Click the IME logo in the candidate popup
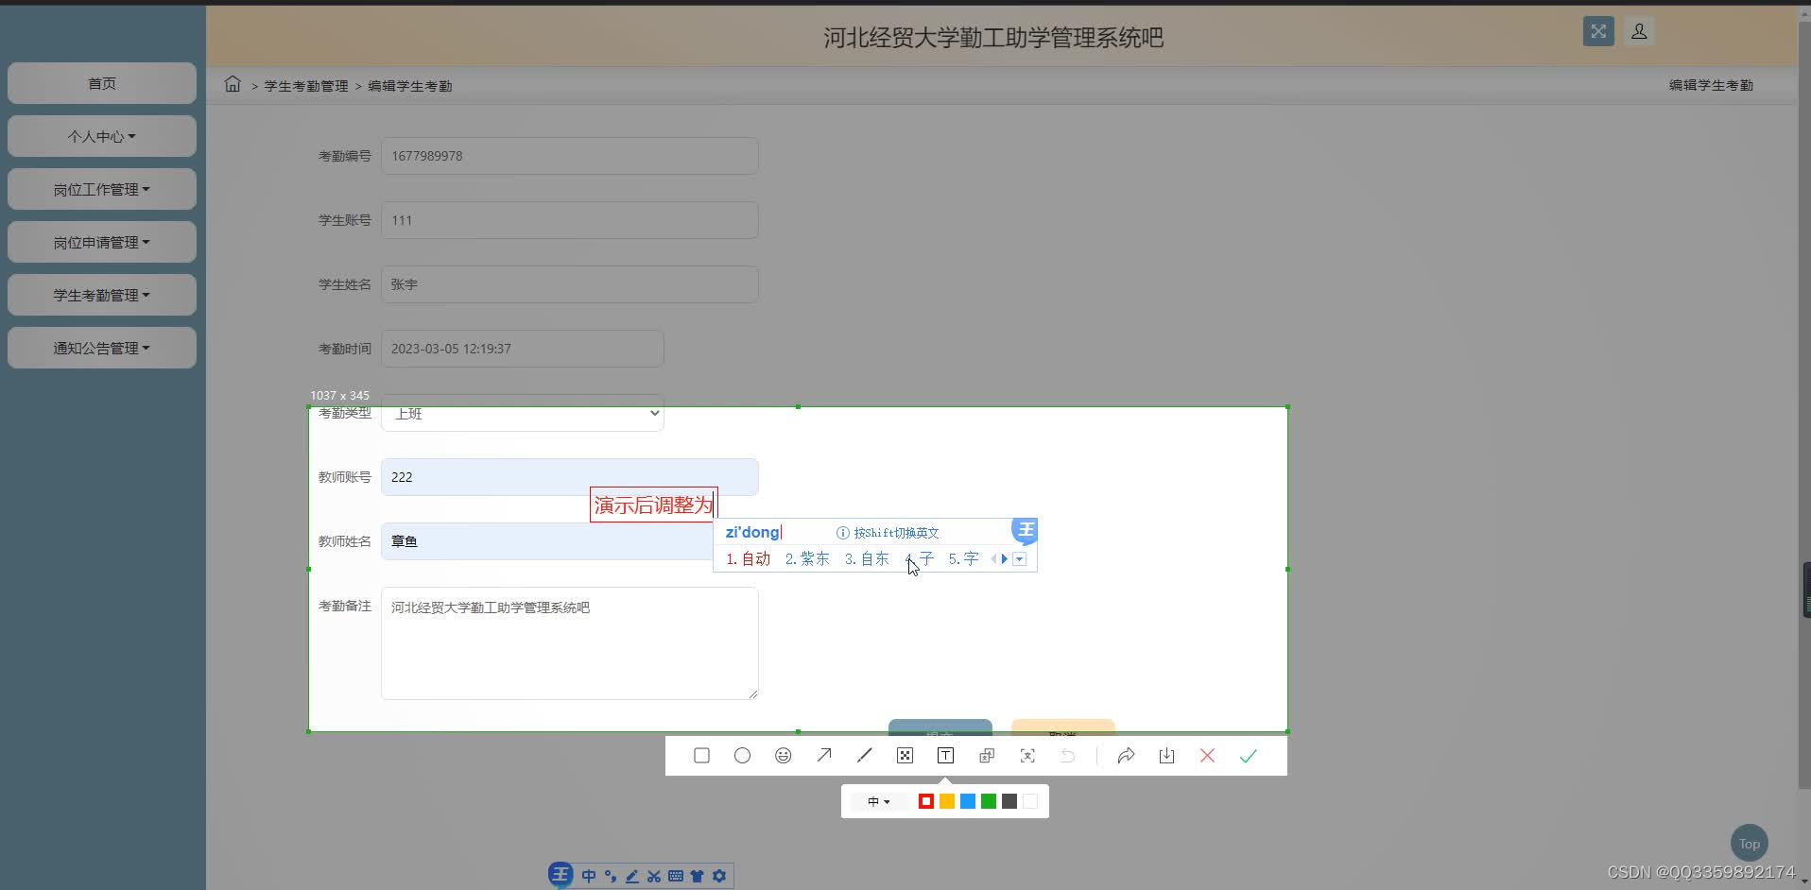The image size is (1811, 890). (1025, 530)
